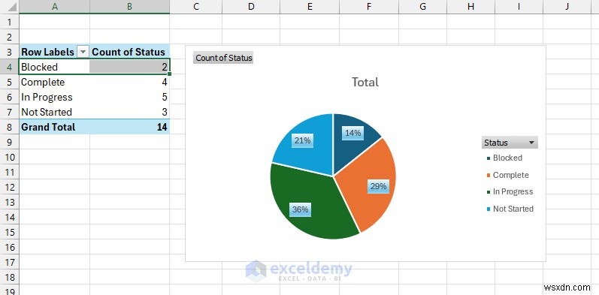Select row 1 header

tap(10, 22)
